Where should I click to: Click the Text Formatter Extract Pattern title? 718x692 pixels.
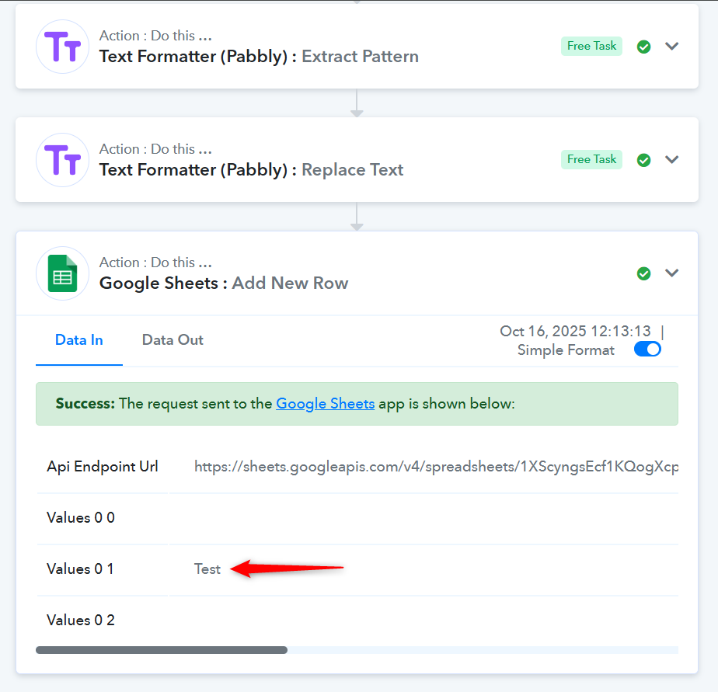[259, 56]
